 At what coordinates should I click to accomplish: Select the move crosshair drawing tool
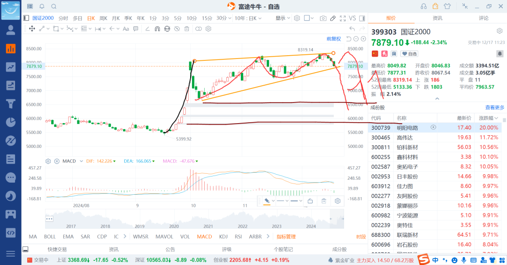32,29
